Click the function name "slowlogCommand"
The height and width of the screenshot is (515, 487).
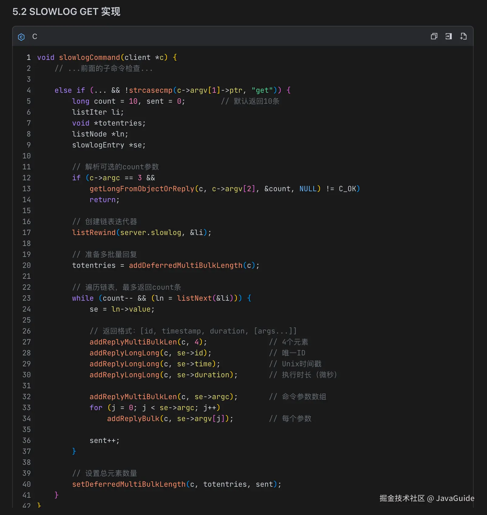click(90, 57)
